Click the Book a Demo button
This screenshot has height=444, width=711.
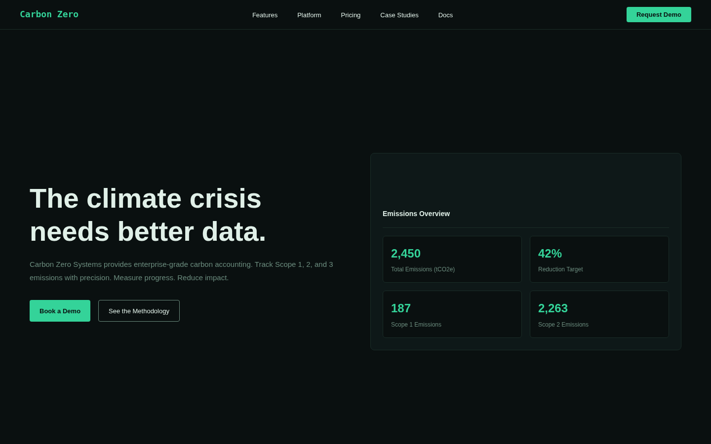pos(60,311)
